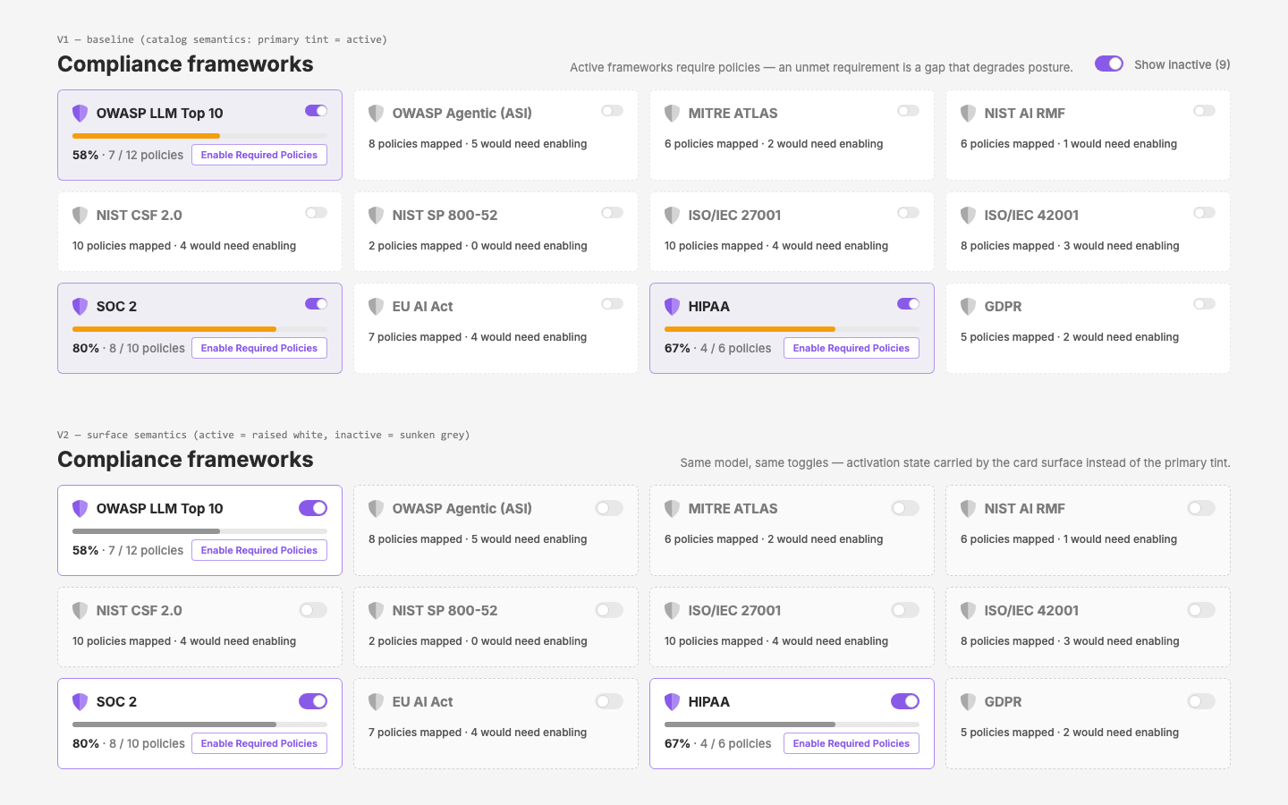Click the grey SOC 2 progress bar in V2 surface semantics
The width and height of the screenshot is (1288, 805).
(199, 724)
